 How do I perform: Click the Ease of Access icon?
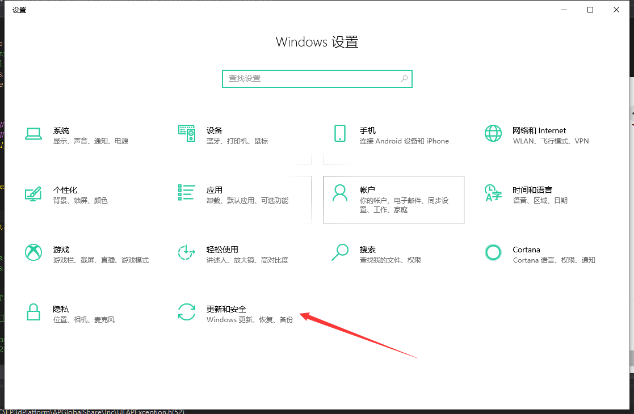[186, 252]
